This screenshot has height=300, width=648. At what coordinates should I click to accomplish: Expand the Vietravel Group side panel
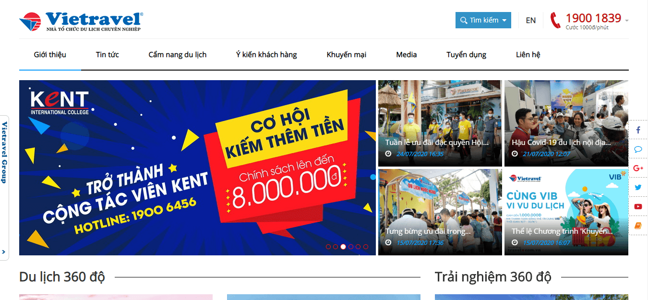(4, 252)
